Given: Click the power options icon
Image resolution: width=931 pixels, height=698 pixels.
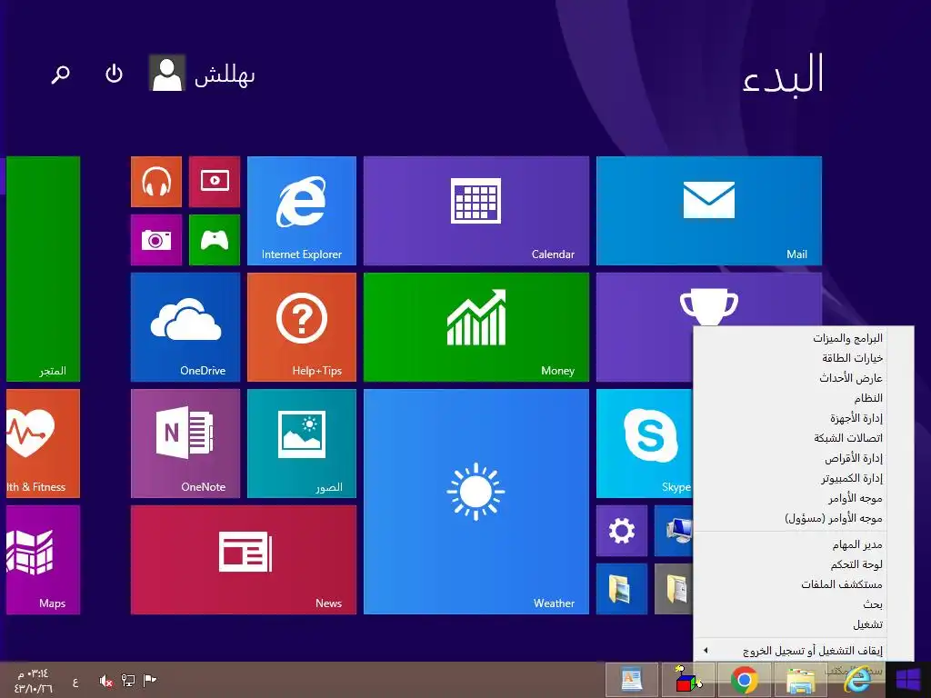Looking at the screenshot, I should [x=114, y=75].
